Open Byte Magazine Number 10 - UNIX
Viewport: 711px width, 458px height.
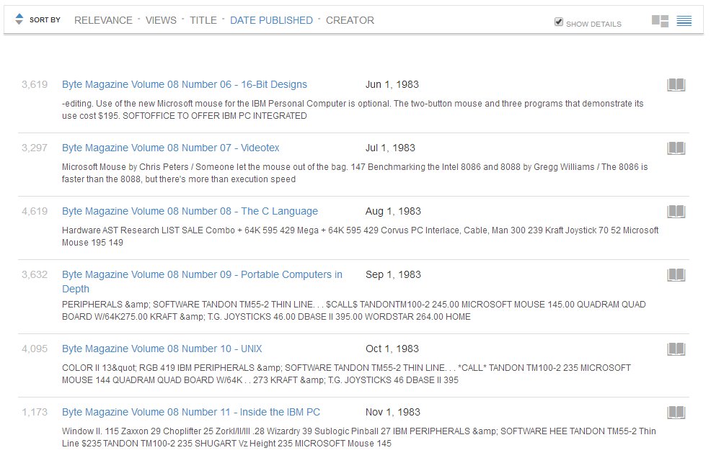pos(162,349)
